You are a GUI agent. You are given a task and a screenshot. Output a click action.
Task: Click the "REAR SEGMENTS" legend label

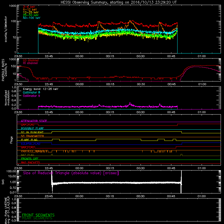point(37,218)
